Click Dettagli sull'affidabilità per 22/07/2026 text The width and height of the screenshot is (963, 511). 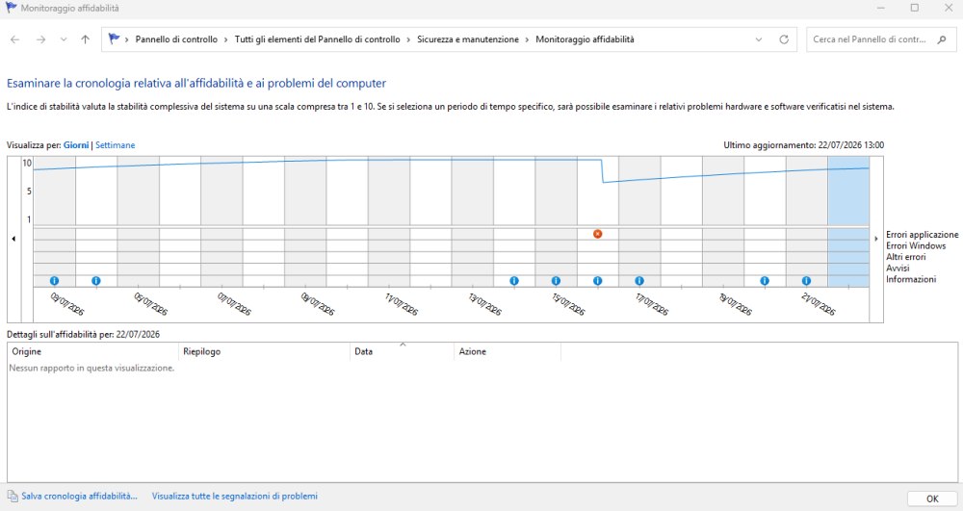click(x=83, y=334)
